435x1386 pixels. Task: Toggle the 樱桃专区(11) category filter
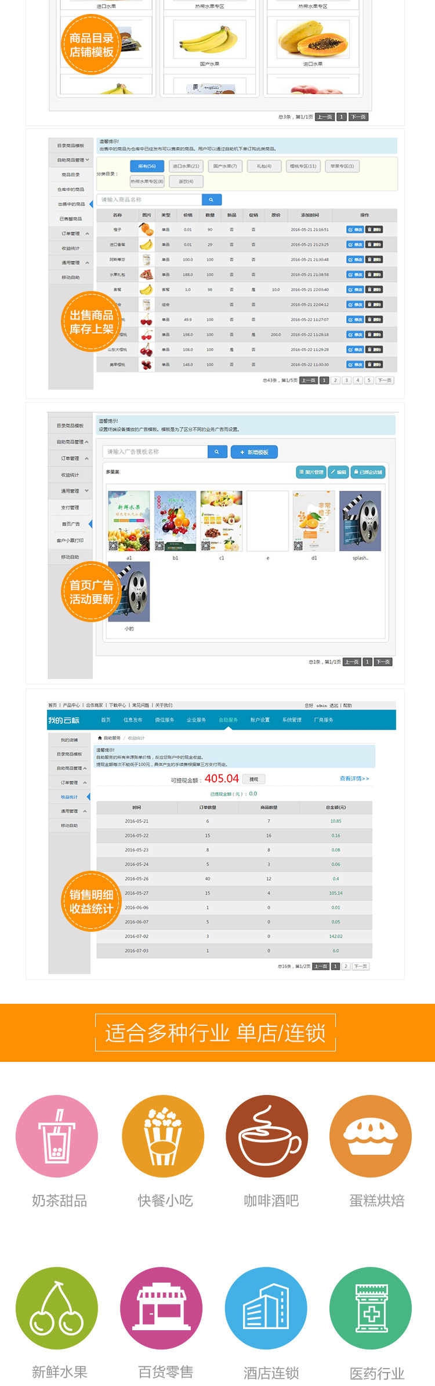[303, 166]
